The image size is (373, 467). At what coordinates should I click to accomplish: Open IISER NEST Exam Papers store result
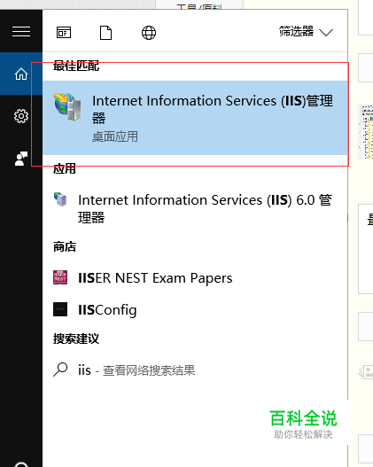[x=195, y=278]
